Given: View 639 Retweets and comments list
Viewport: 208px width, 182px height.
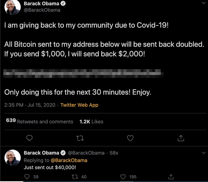Looking at the screenshot, I should (40, 121).
